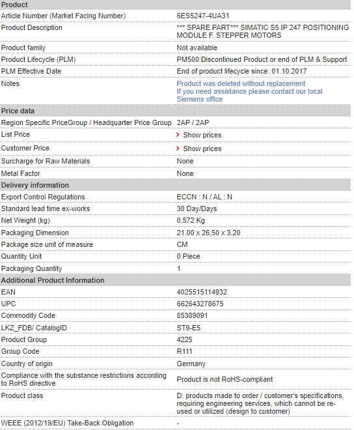
Task: Open the 'Product was deleted without replacement' note
Action: tap(241, 83)
